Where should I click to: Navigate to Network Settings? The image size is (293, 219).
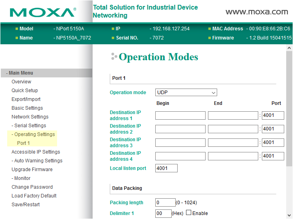click(x=30, y=117)
